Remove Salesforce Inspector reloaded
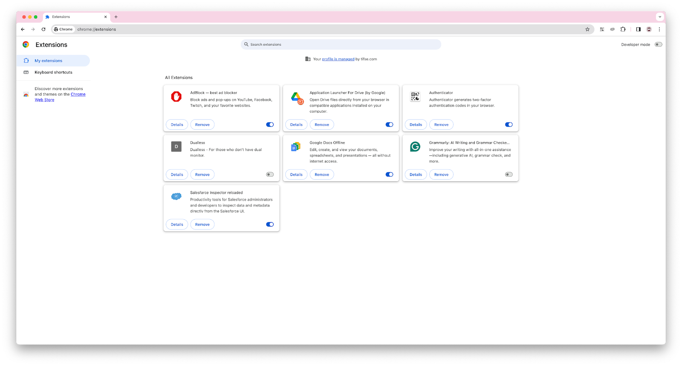682x366 pixels. tap(202, 224)
